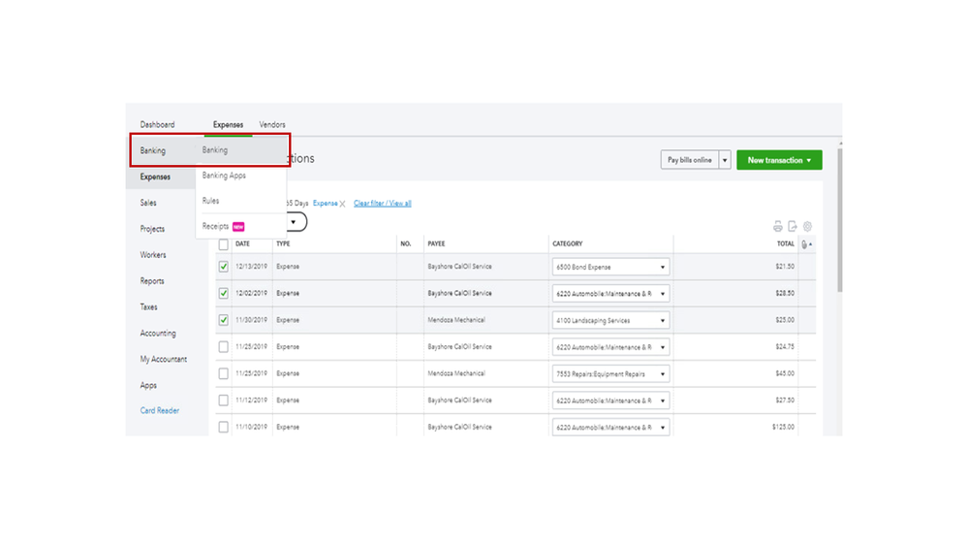968x545 pixels.
Task: Uncheck the 12/13/2019 expense row checkbox
Action: point(224,267)
